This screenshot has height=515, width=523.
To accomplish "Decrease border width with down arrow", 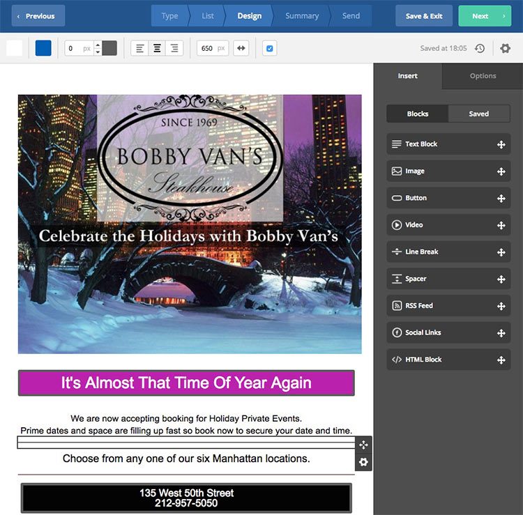I will tap(98, 52).
